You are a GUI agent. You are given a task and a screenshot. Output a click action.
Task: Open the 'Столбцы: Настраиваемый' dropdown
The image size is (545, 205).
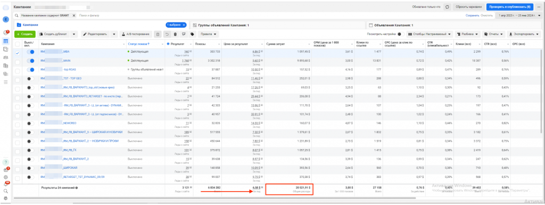(x=430, y=34)
